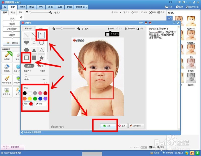Click the 取消 cancel button
The image size is (201, 156).
tap(122, 126)
